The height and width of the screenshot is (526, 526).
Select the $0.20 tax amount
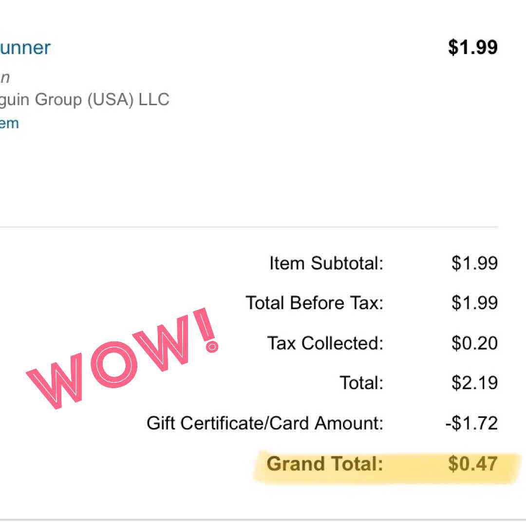474,343
